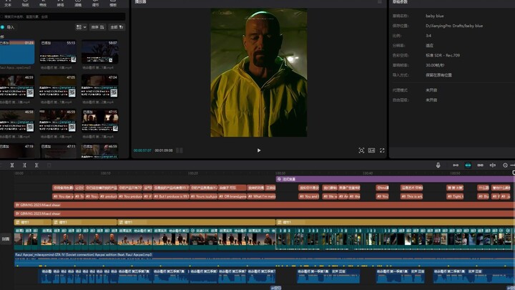
Task: Select the media thumbnail with duration 47:04
Action: [x=100, y=86]
